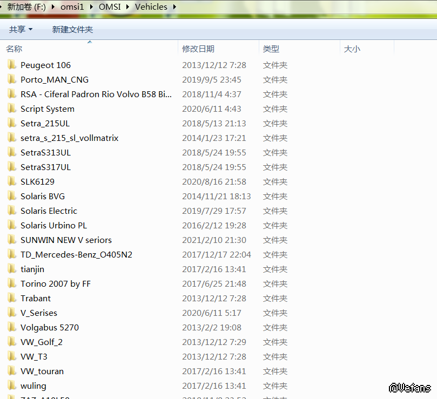Viewport: 437px width, 399px height.
Task: Click the Setra_215UL folder icon
Action: click(12, 123)
